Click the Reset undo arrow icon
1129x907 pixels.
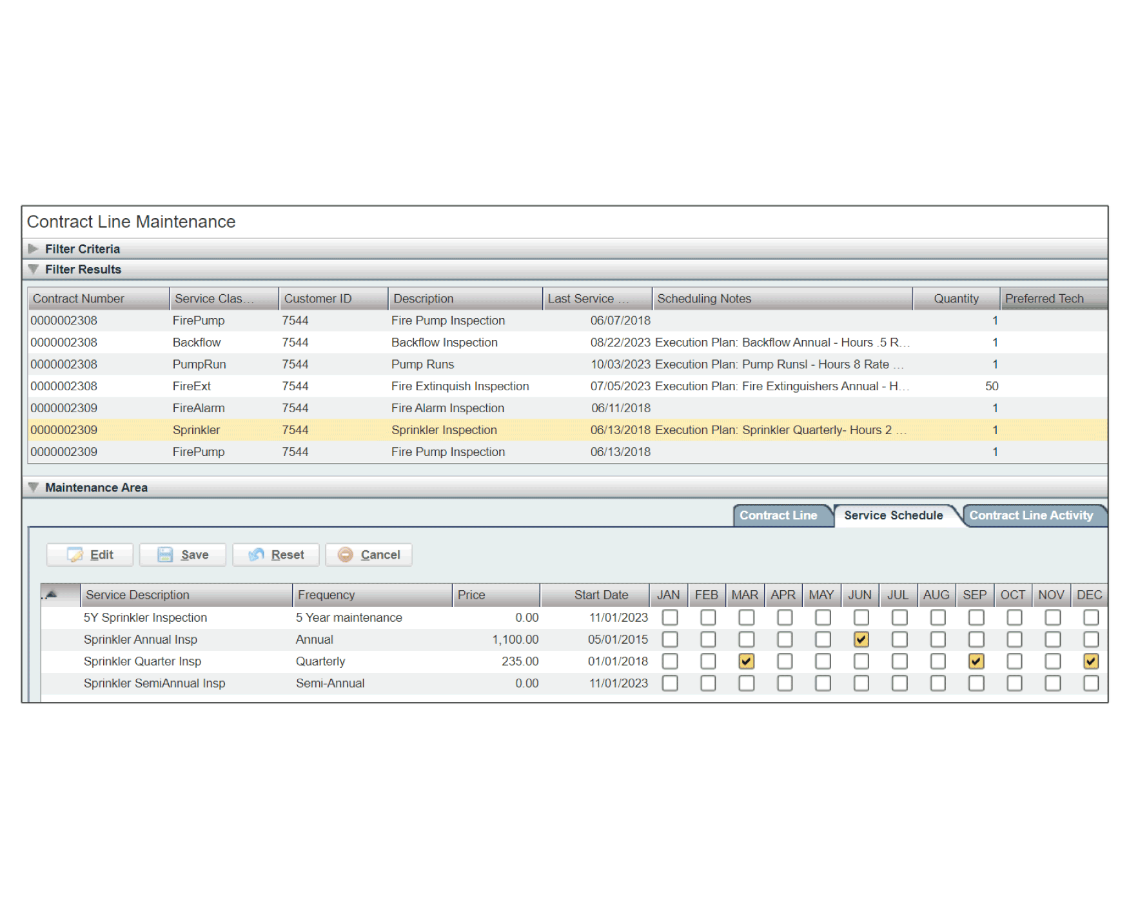[257, 555]
